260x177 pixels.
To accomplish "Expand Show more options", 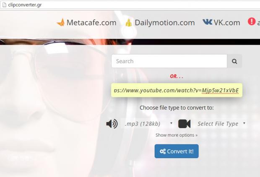I will tap(176, 135).
